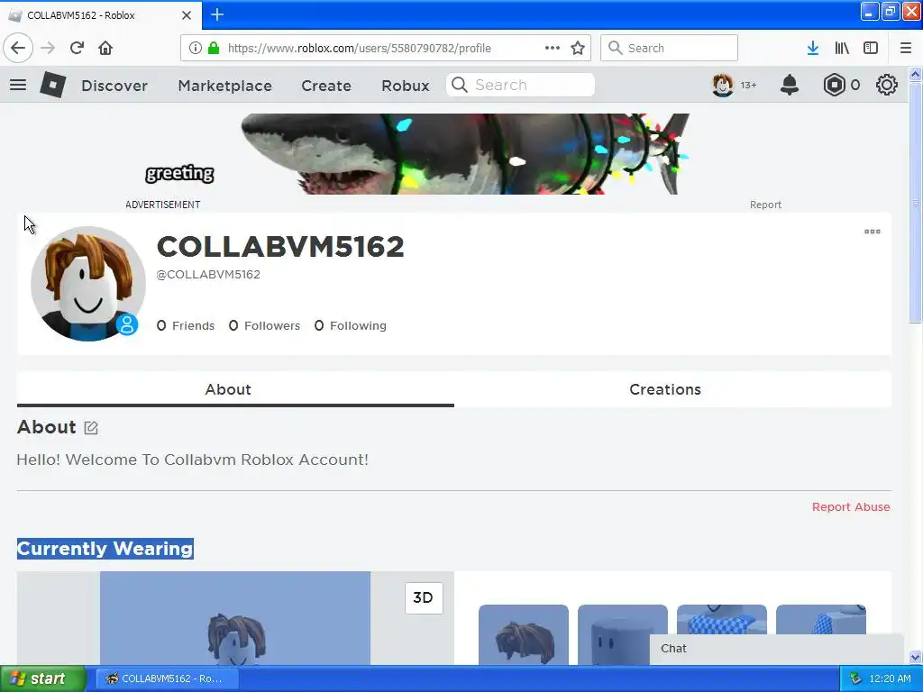This screenshot has height=692, width=923.
Task: Click the scrollbar down arrow
Action: (x=915, y=657)
